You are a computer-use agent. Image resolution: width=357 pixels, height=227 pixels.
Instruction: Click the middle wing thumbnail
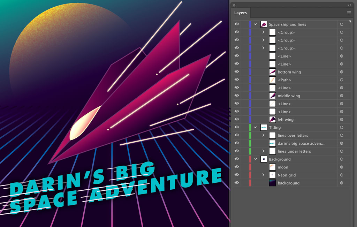click(273, 96)
